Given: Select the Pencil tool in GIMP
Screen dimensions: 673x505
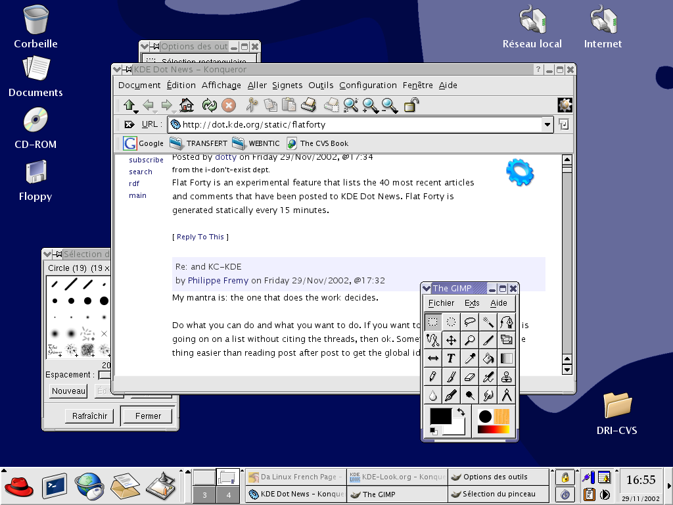Looking at the screenshot, I should coord(432,377).
